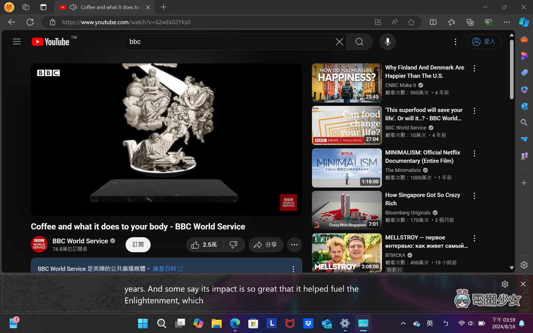This screenshot has height=333, width=533.
Task: Open File Explorer from taskbar
Action: pos(217,323)
